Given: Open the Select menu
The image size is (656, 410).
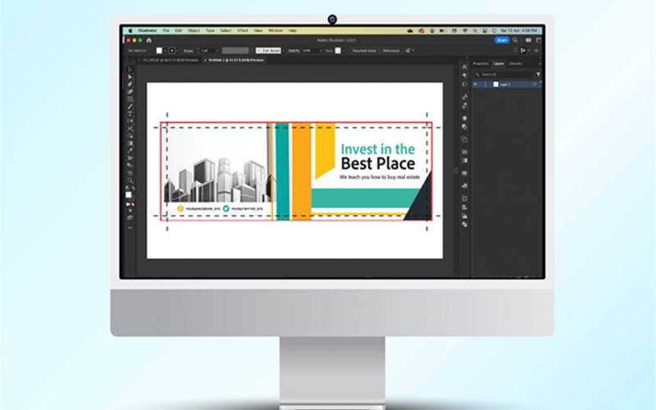Looking at the screenshot, I should pos(226,30).
